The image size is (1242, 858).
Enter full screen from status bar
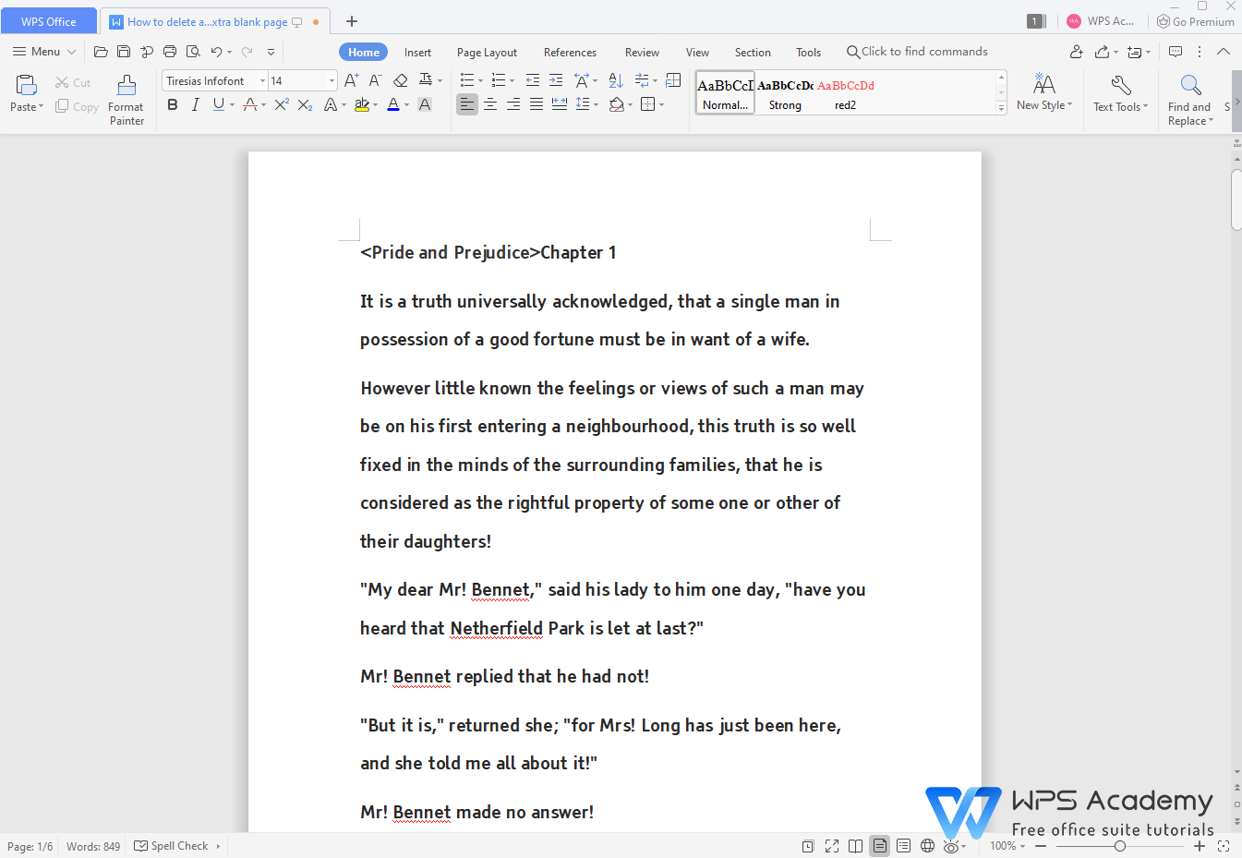coord(832,846)
